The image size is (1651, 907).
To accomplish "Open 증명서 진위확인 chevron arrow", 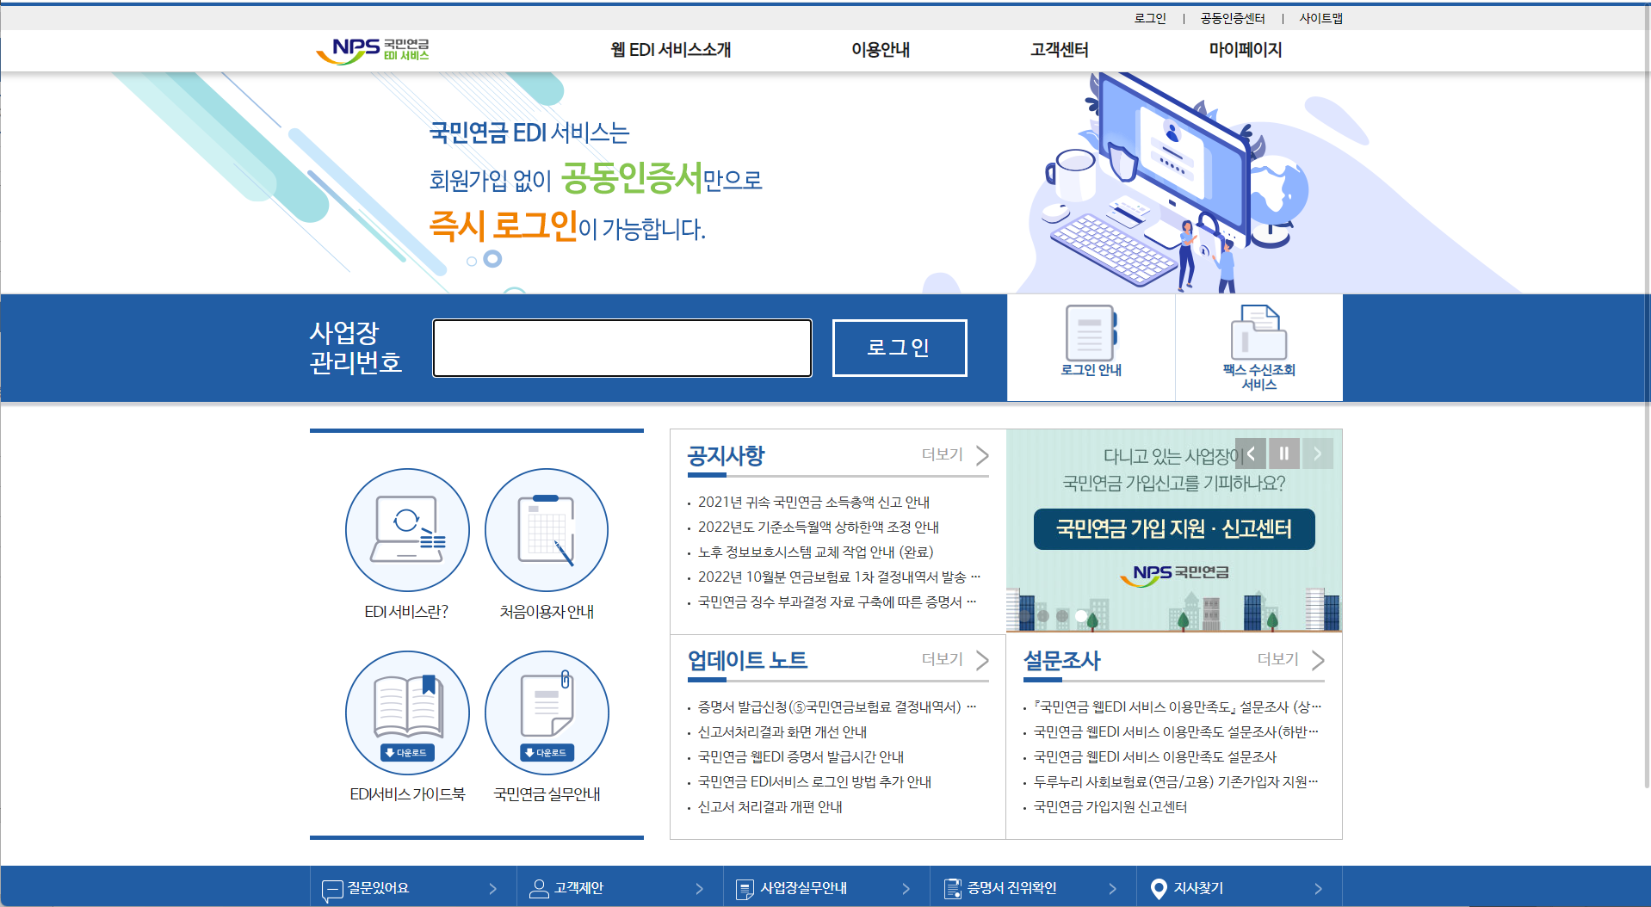I will (x=1113, y=889).
